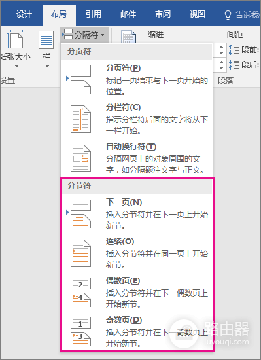The width and height of the screenshot is (261, 360).
Task: Expand the 纸张大小 dropdown arrow
Action: tap(16, 67)
